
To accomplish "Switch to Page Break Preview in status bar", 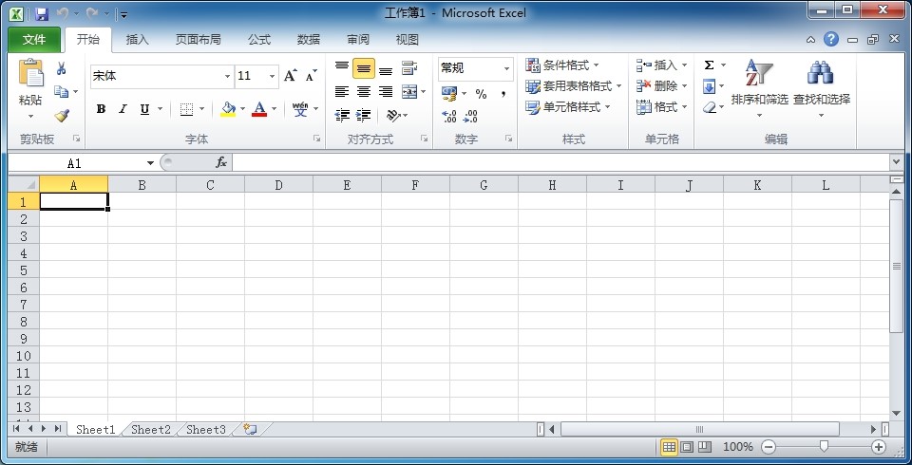I will pos(704,446).
